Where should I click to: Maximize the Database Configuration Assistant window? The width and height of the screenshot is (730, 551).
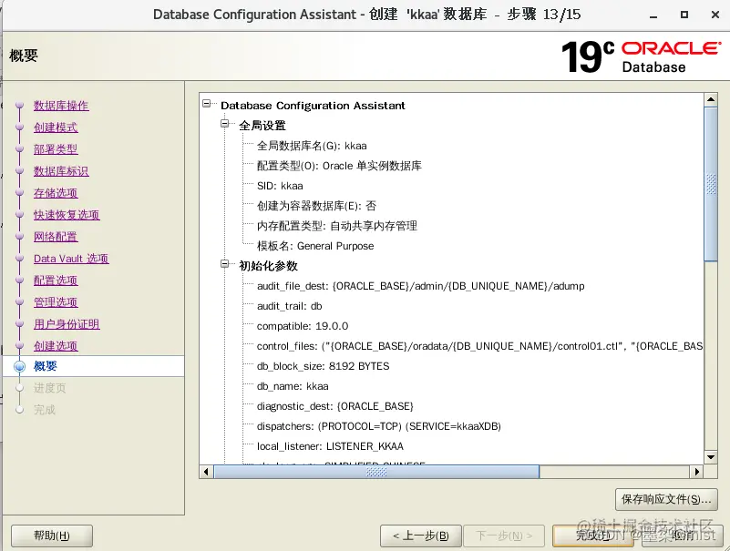click(684, 15)
